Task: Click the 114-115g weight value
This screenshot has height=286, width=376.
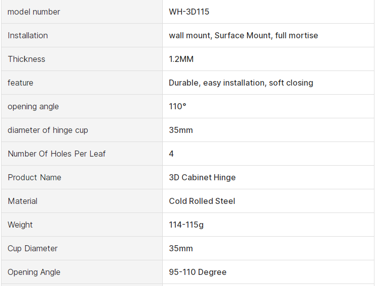Action: (186, 225)
